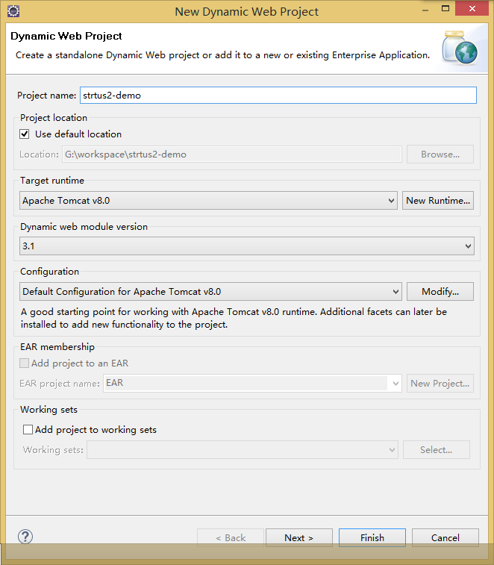Screen dimensions: 494x565
Task: Click the Cancel button
Action: pyautogui.click(x=445, y=537)
